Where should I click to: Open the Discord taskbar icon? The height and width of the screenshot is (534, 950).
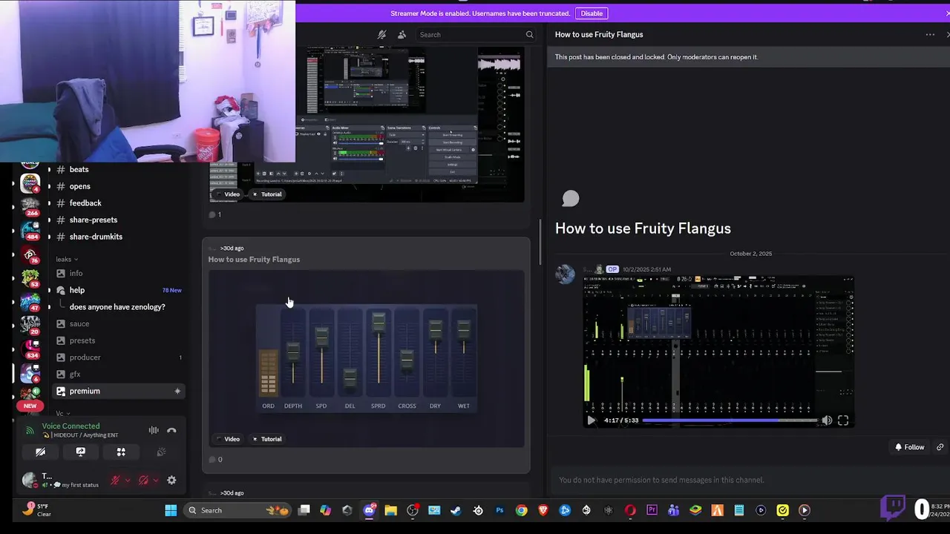point(369,510)
